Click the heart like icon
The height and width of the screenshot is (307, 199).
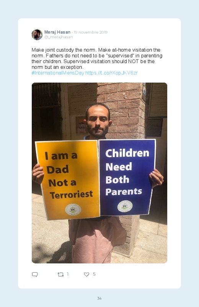86,274
